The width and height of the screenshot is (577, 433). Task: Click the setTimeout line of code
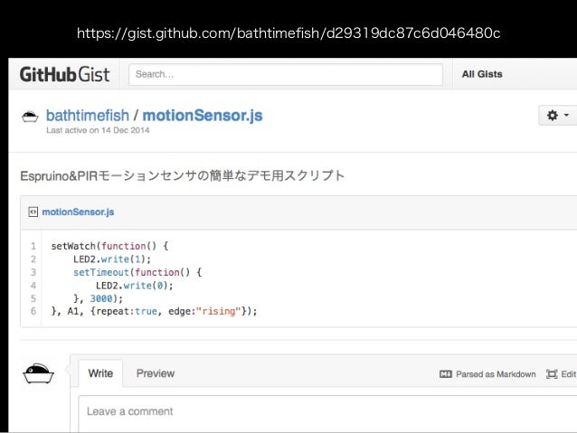tap(139, 271)
